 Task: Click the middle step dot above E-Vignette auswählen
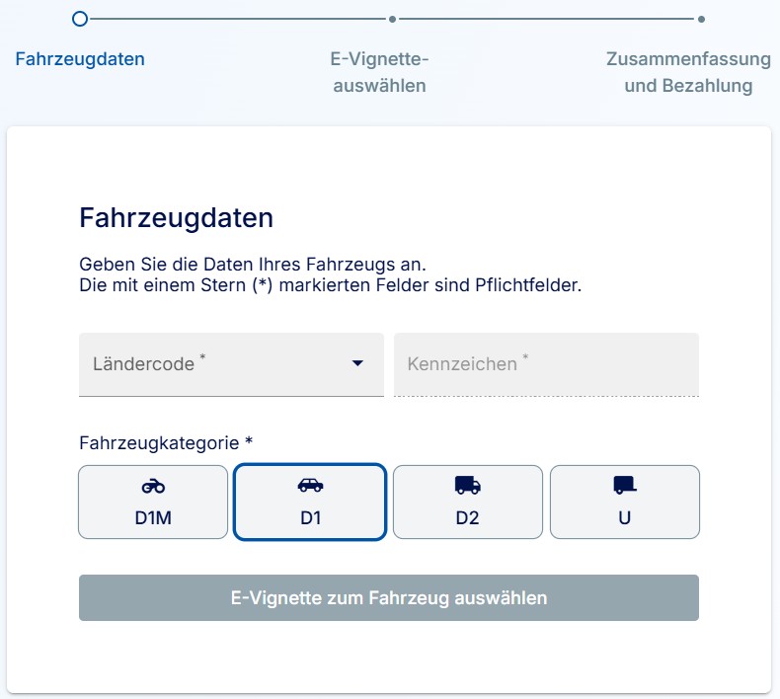click(x=393, y=20)
